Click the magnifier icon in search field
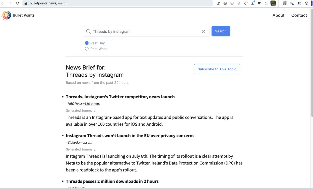This screenshot has height=189, width=313. (x=88, y=32)
